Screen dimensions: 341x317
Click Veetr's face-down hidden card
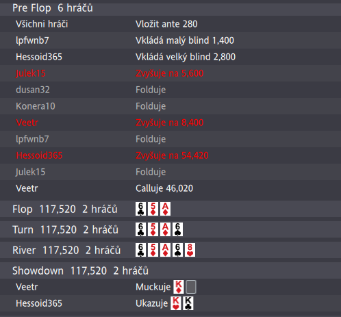191,287
